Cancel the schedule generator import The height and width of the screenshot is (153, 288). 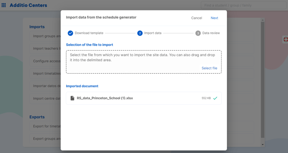196,18
